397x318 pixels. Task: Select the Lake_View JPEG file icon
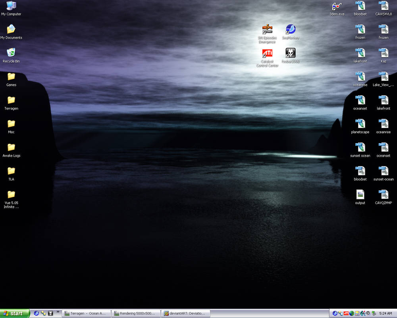point(384,79)
